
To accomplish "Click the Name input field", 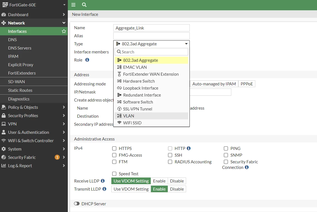I will [x=152, y=28].
